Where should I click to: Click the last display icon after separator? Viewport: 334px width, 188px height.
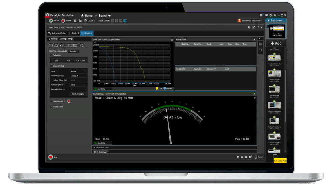coord(82,45)
